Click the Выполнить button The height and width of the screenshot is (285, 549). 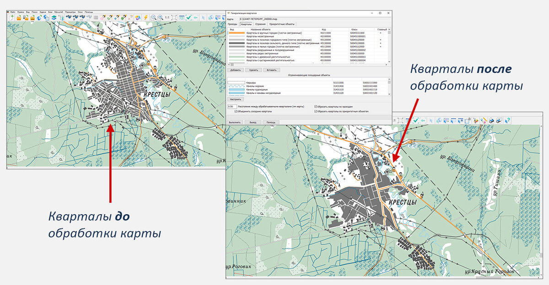click(235, 122)
